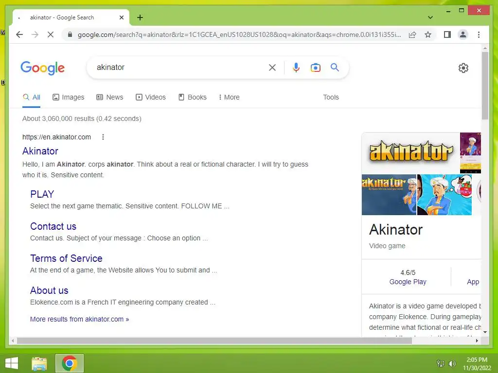Switch to News results

pyautogui.click(x=109, y=97)
